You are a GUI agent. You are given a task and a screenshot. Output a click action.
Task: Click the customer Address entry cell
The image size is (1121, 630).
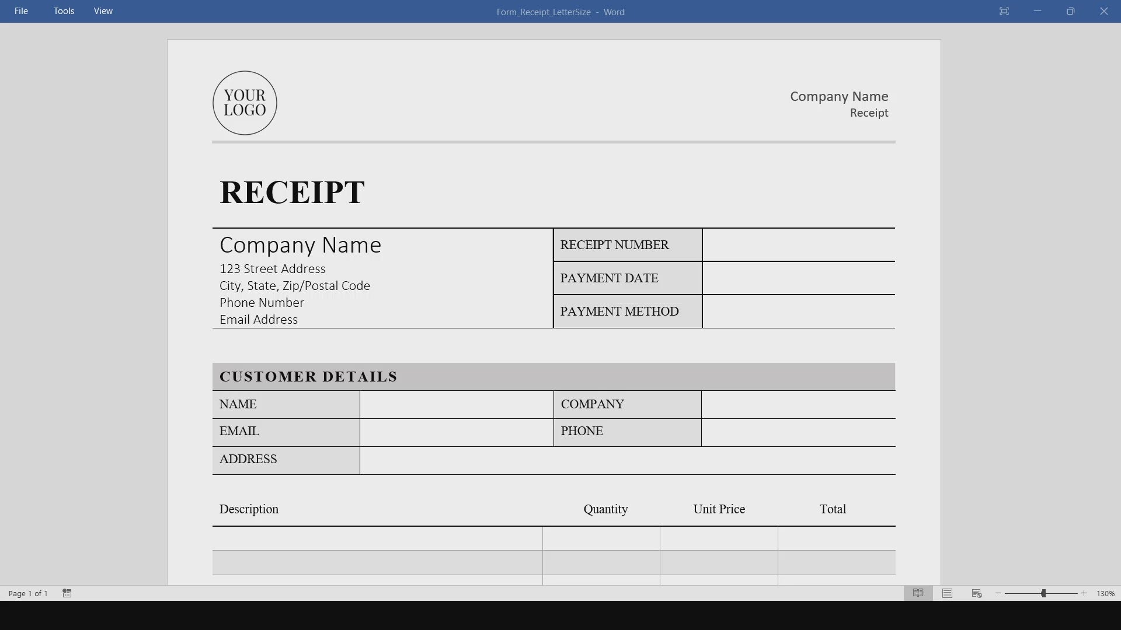627,460
